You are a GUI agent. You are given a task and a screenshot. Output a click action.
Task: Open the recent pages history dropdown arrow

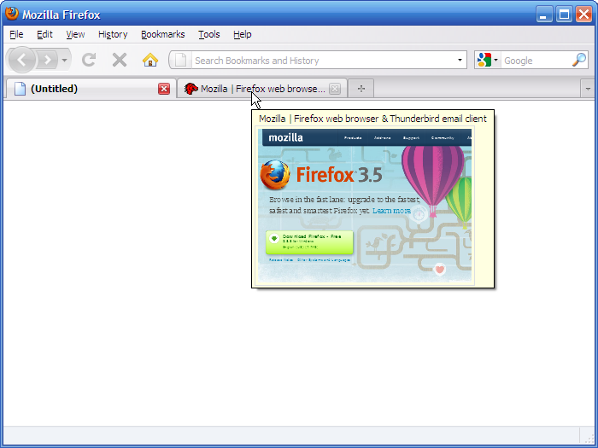(64, 60)
